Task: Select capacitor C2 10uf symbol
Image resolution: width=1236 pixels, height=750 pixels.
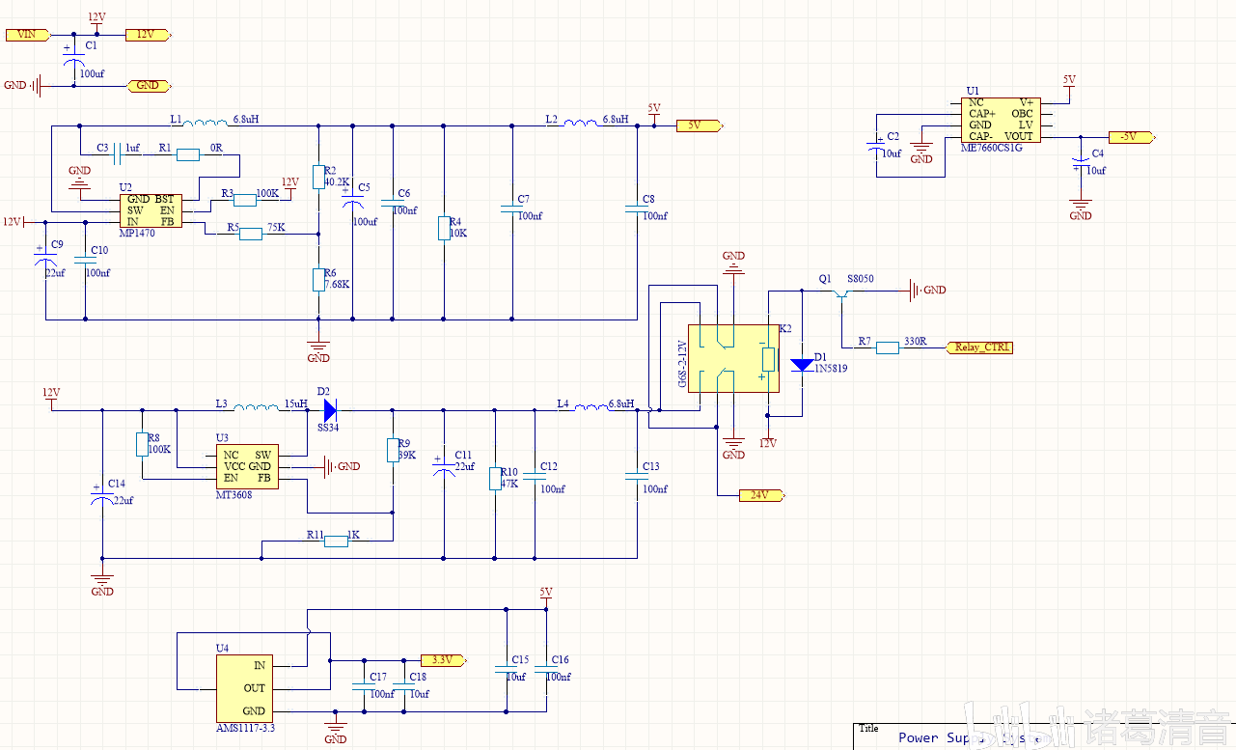Action: 878,145
